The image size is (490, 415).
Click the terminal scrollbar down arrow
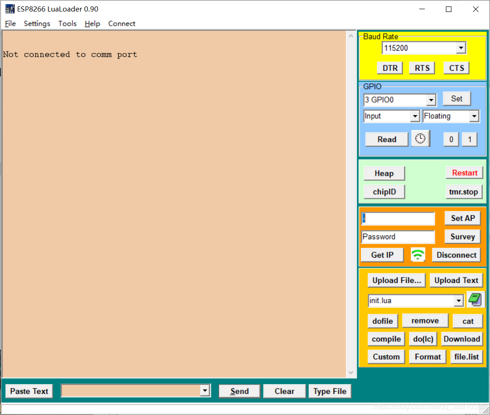[x=350, y=373]
